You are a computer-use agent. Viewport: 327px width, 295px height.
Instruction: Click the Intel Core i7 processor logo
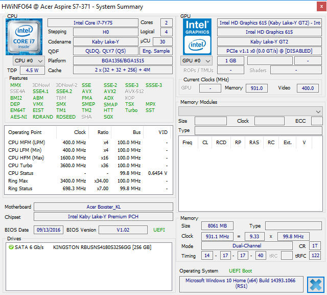click(25, 36)
